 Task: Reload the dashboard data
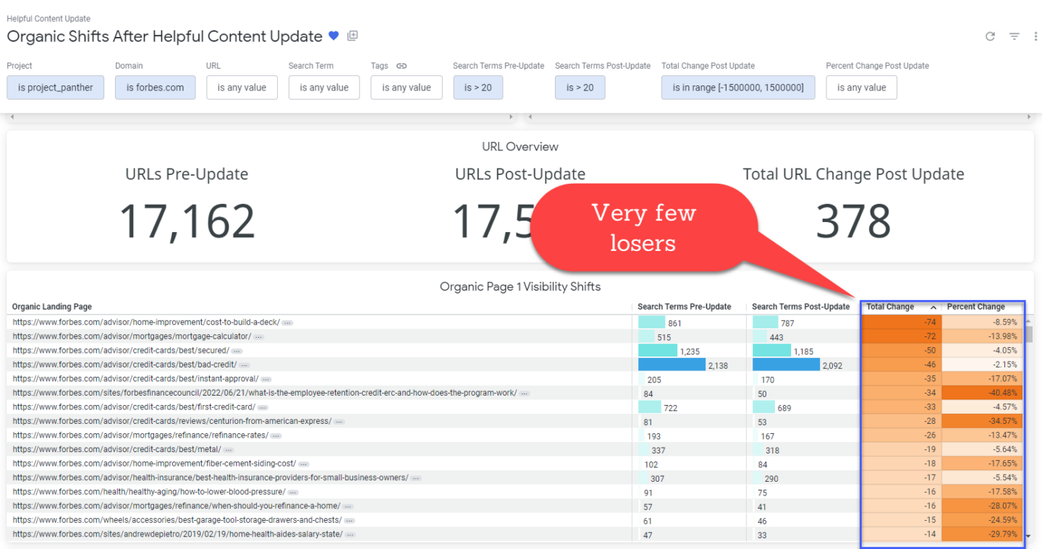click(x=990, y=36)
